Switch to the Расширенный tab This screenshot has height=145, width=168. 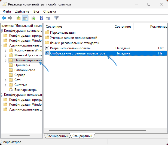pos(57,136)
